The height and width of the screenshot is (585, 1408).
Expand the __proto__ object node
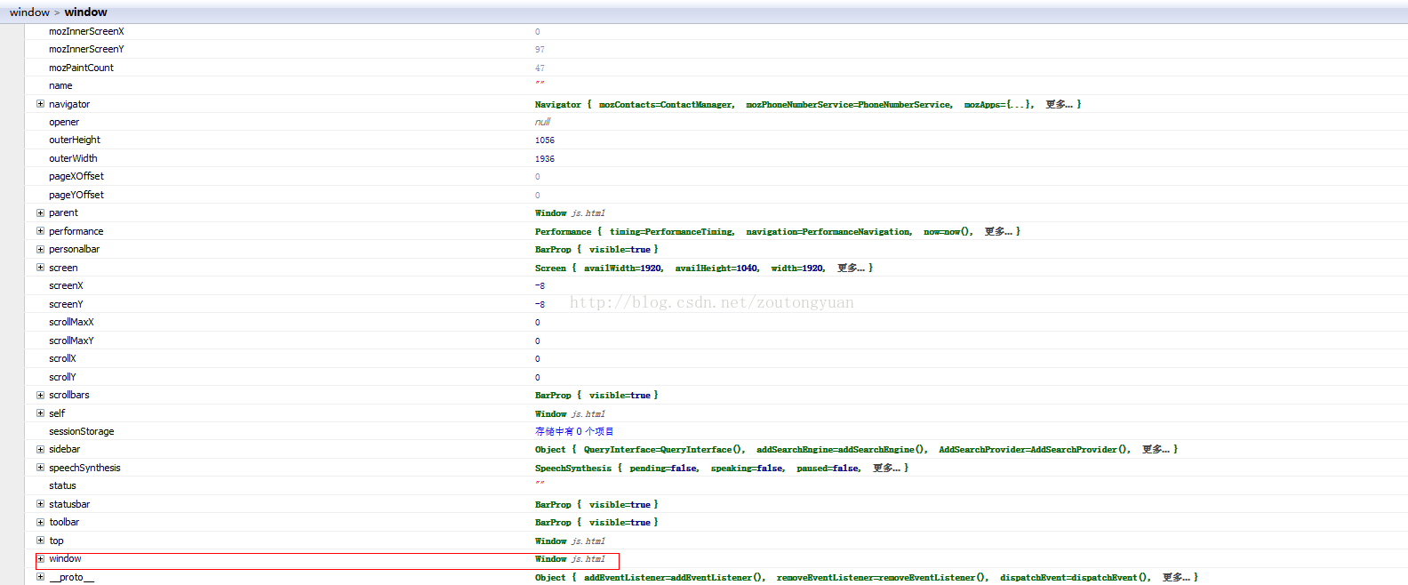(40, 577)
